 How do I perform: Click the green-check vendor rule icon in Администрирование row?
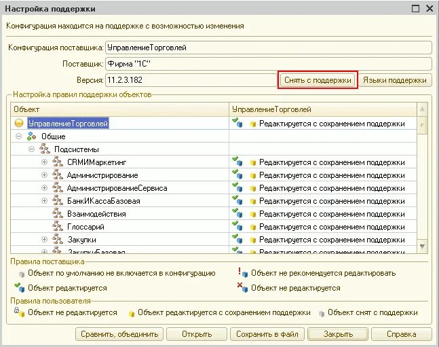pyautogui.click(x=237, y=175)
